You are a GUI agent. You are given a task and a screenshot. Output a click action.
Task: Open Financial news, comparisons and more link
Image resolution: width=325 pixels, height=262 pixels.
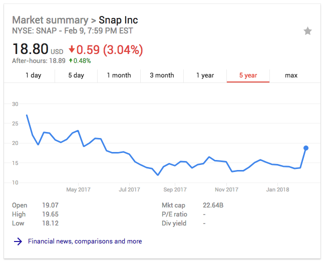click(x=85, y=241)
